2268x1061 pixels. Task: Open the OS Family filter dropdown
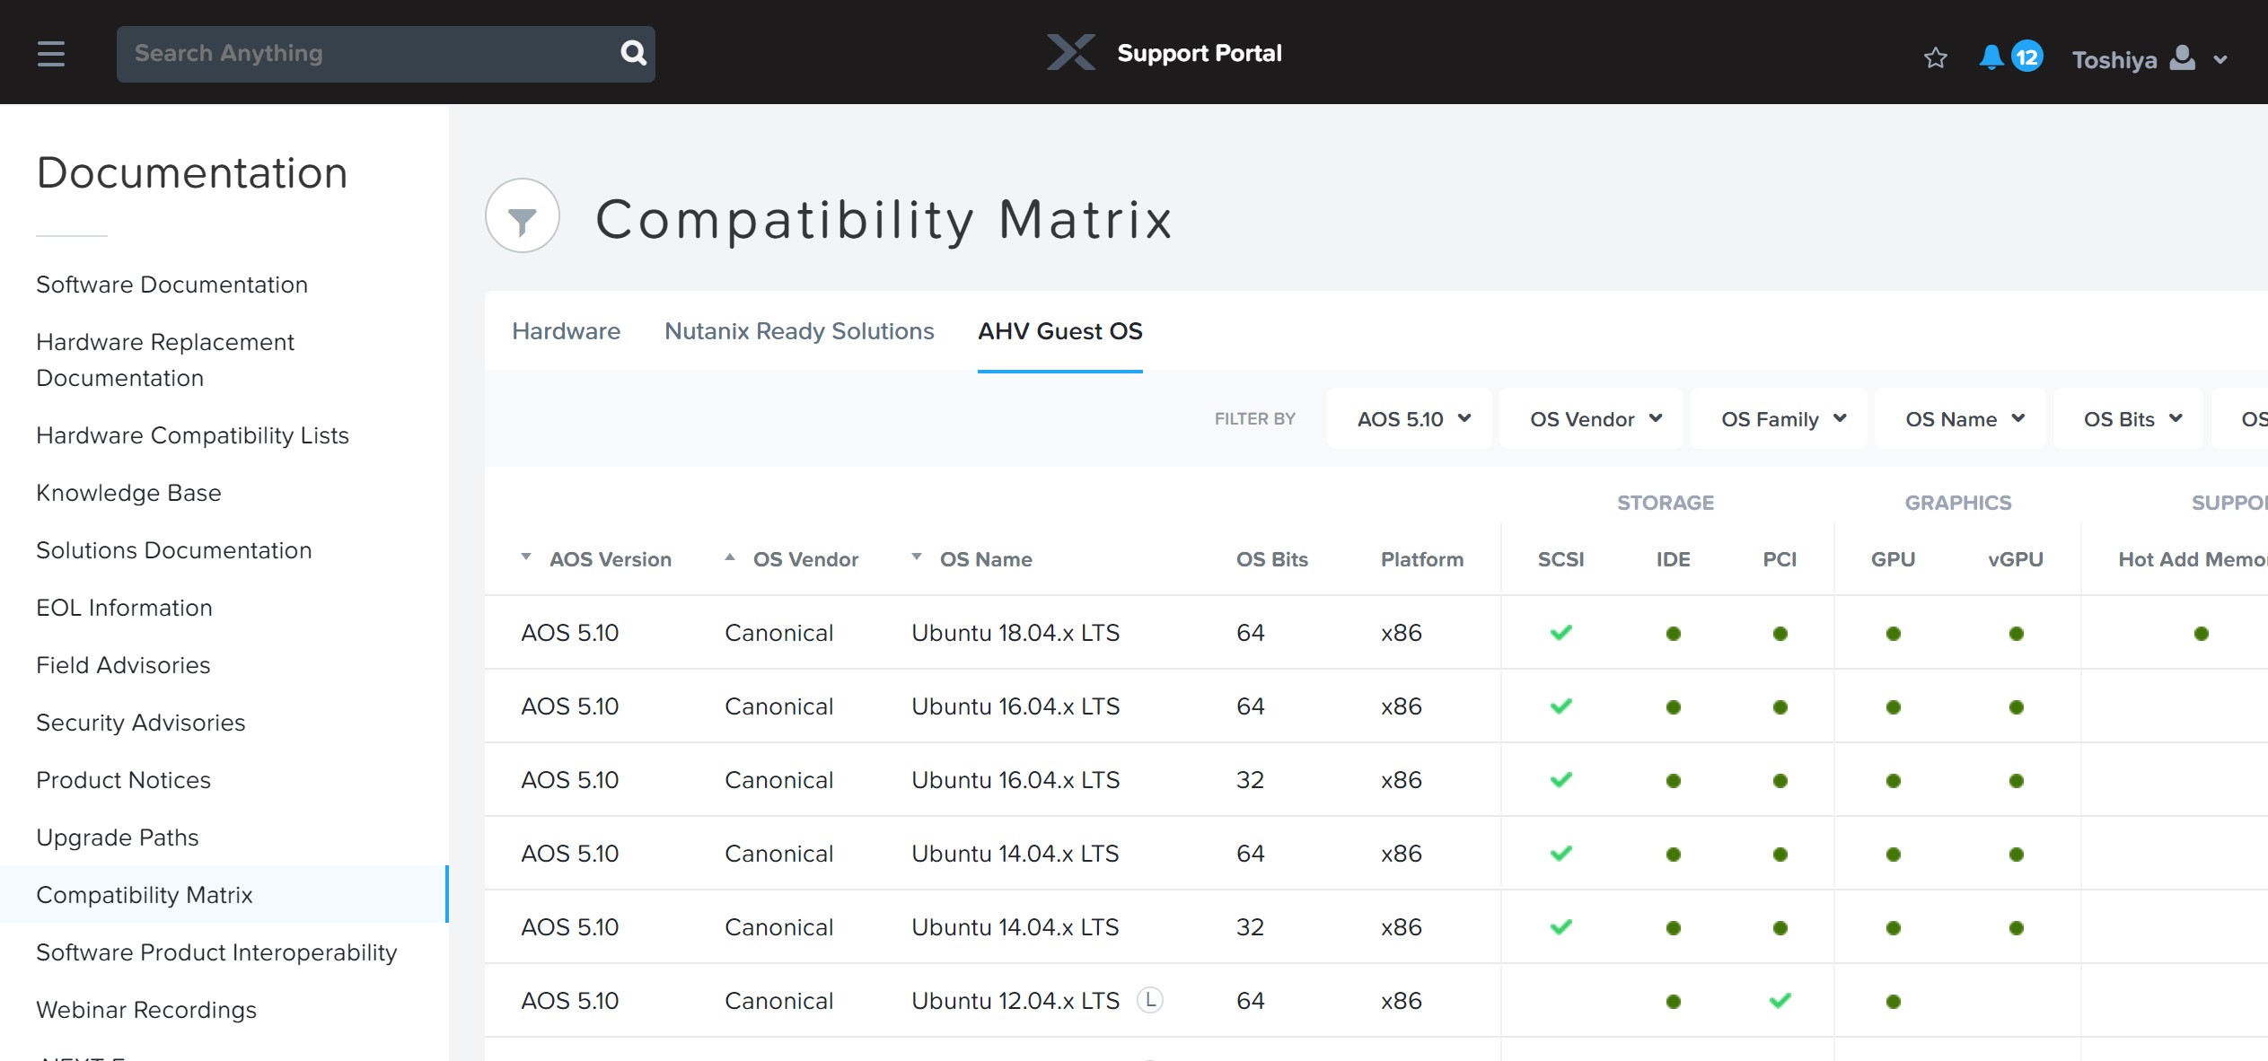(x=1779, y=418)
